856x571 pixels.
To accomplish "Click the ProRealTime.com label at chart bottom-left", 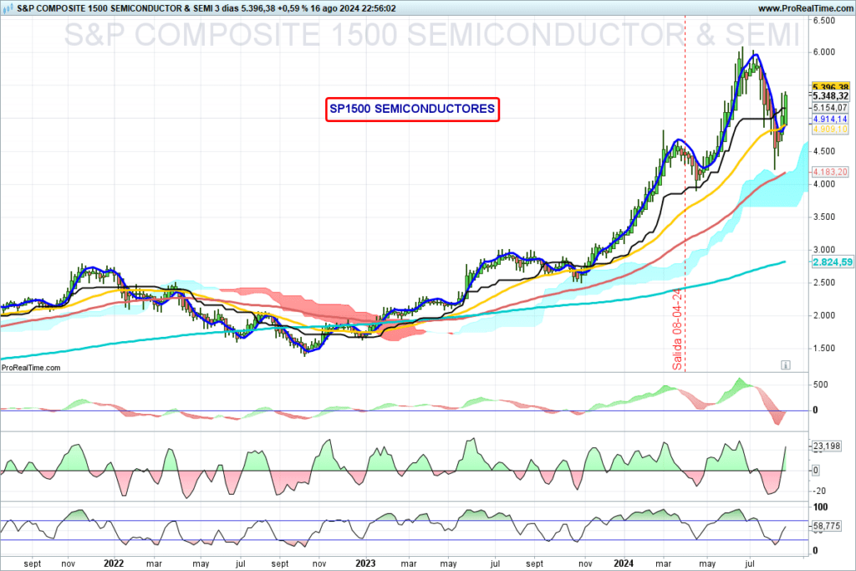I will (31, 368).
